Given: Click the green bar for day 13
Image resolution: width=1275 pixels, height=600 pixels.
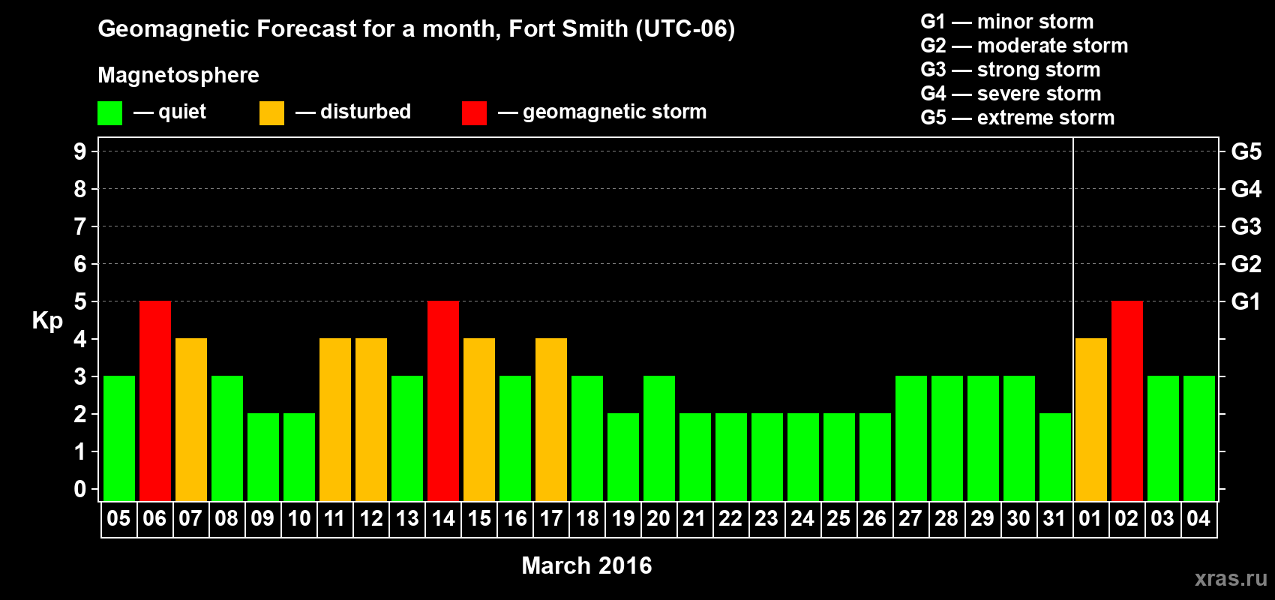Looking at the screenshot, I should (407, 438).
